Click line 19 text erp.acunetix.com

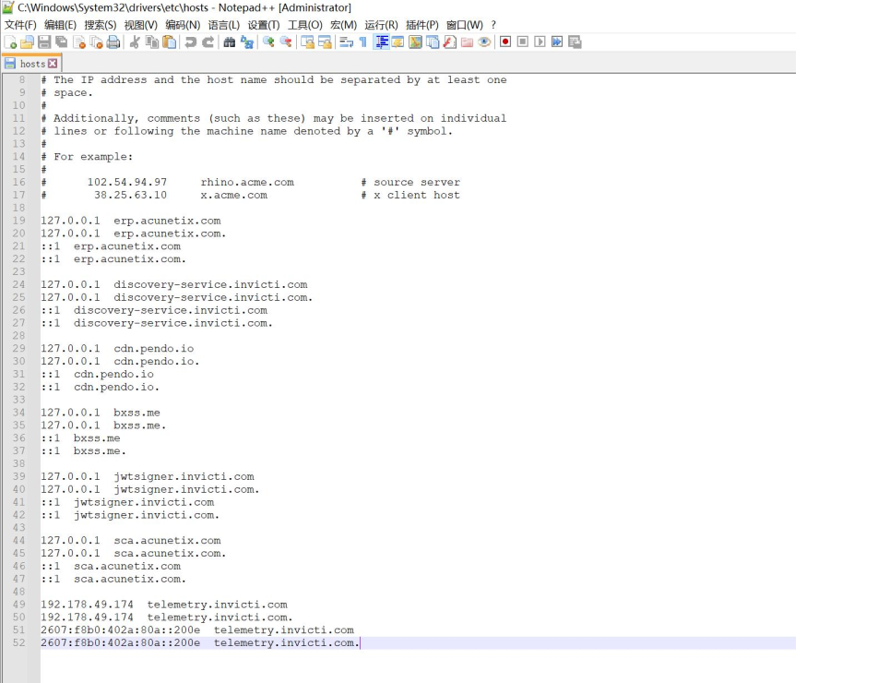click(x=167, y=221)
